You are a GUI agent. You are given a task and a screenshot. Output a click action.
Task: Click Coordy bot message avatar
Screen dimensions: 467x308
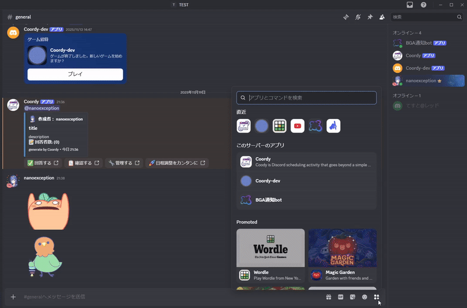(x=13, y=105)
